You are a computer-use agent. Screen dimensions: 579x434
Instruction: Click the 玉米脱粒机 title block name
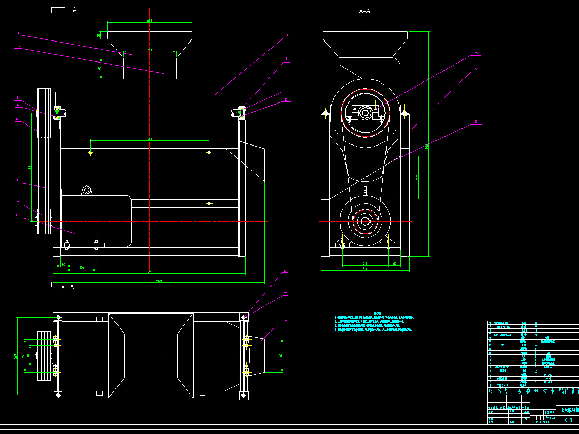pyautogui.click(x=569, y=410)
